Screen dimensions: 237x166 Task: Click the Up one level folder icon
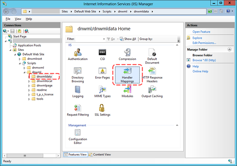19,31
